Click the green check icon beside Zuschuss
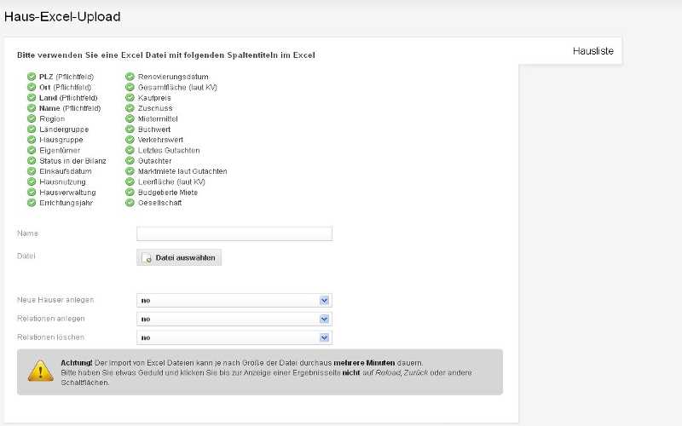This screenshot has width=682, height=426. coord(130,108)
